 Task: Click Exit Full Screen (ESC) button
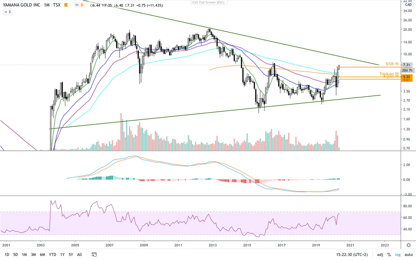209,2
